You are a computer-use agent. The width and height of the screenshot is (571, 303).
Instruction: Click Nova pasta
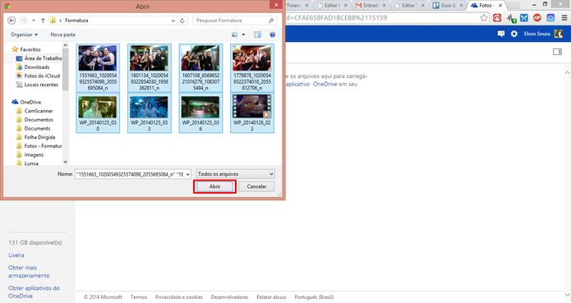coord(62,34)
